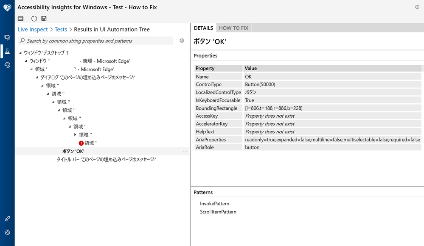
Task: Go to the Tests breadcrumb link
Action: 61,30
